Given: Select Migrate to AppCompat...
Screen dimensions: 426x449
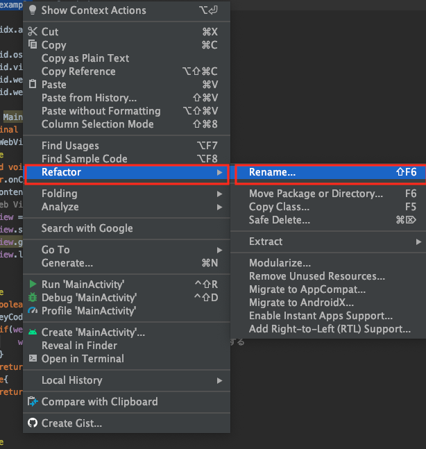Looking at the screenshot, I should [x=328, y=289].
